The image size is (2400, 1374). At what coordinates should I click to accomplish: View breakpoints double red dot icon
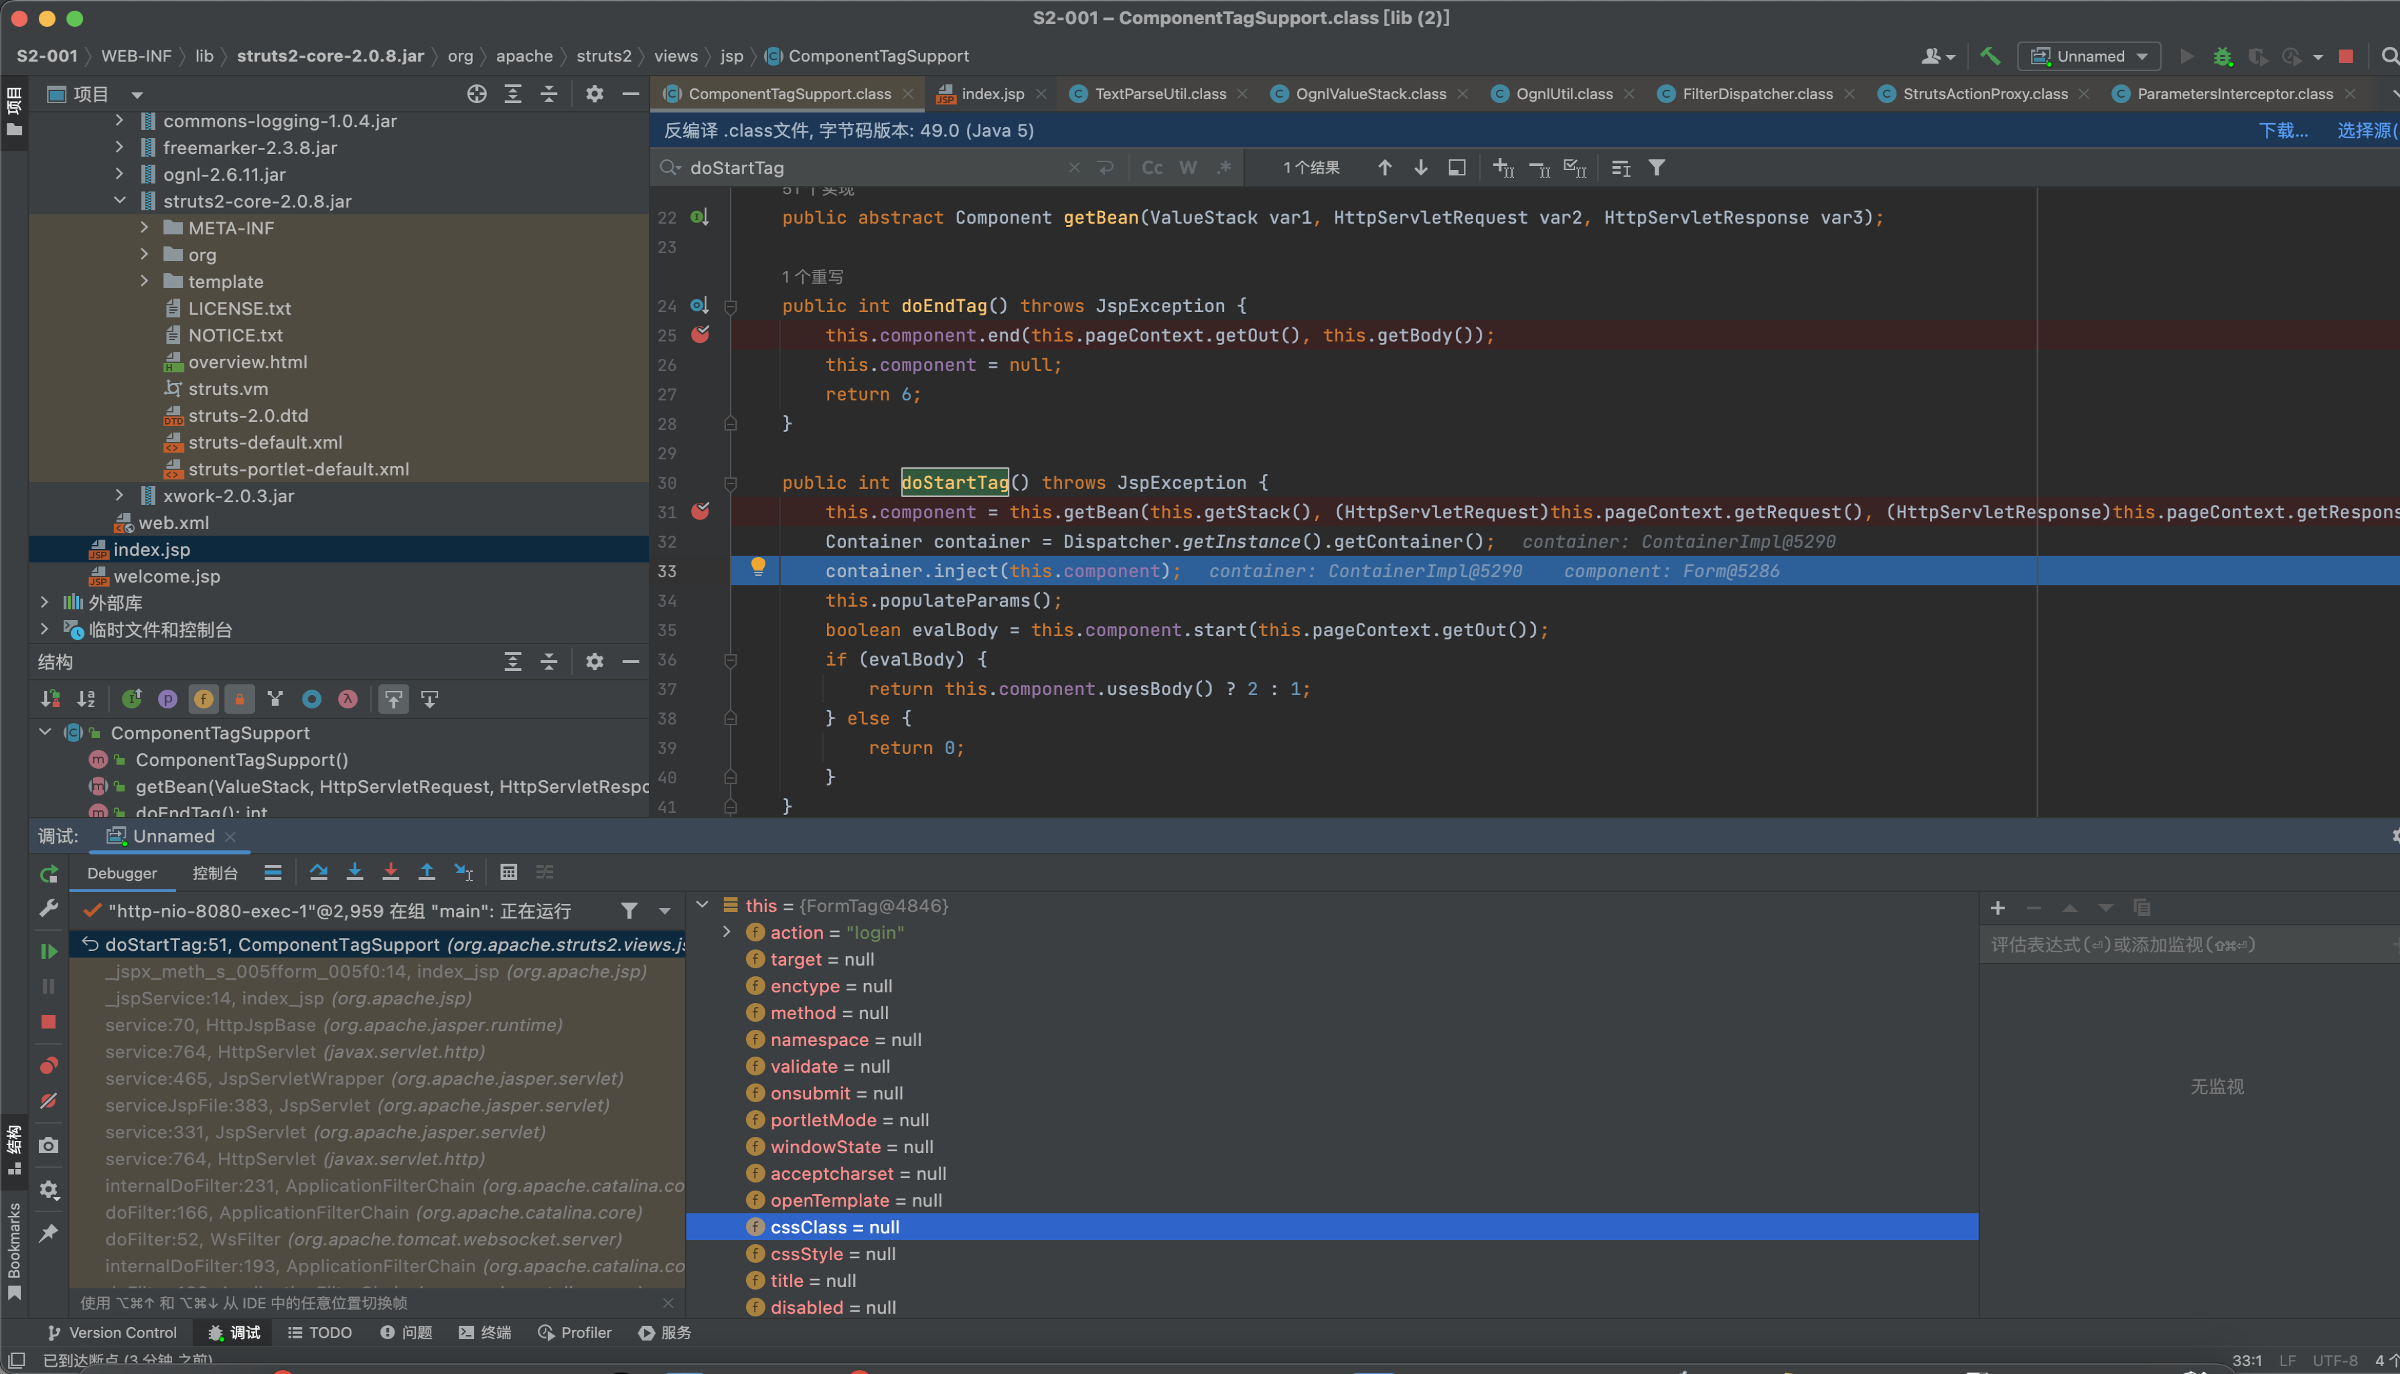pos(49,1065)
